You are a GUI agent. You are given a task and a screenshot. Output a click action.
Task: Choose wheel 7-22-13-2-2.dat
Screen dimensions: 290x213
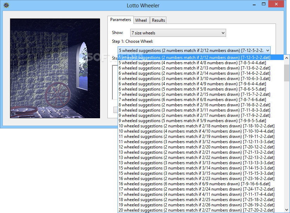click(200, 158)
